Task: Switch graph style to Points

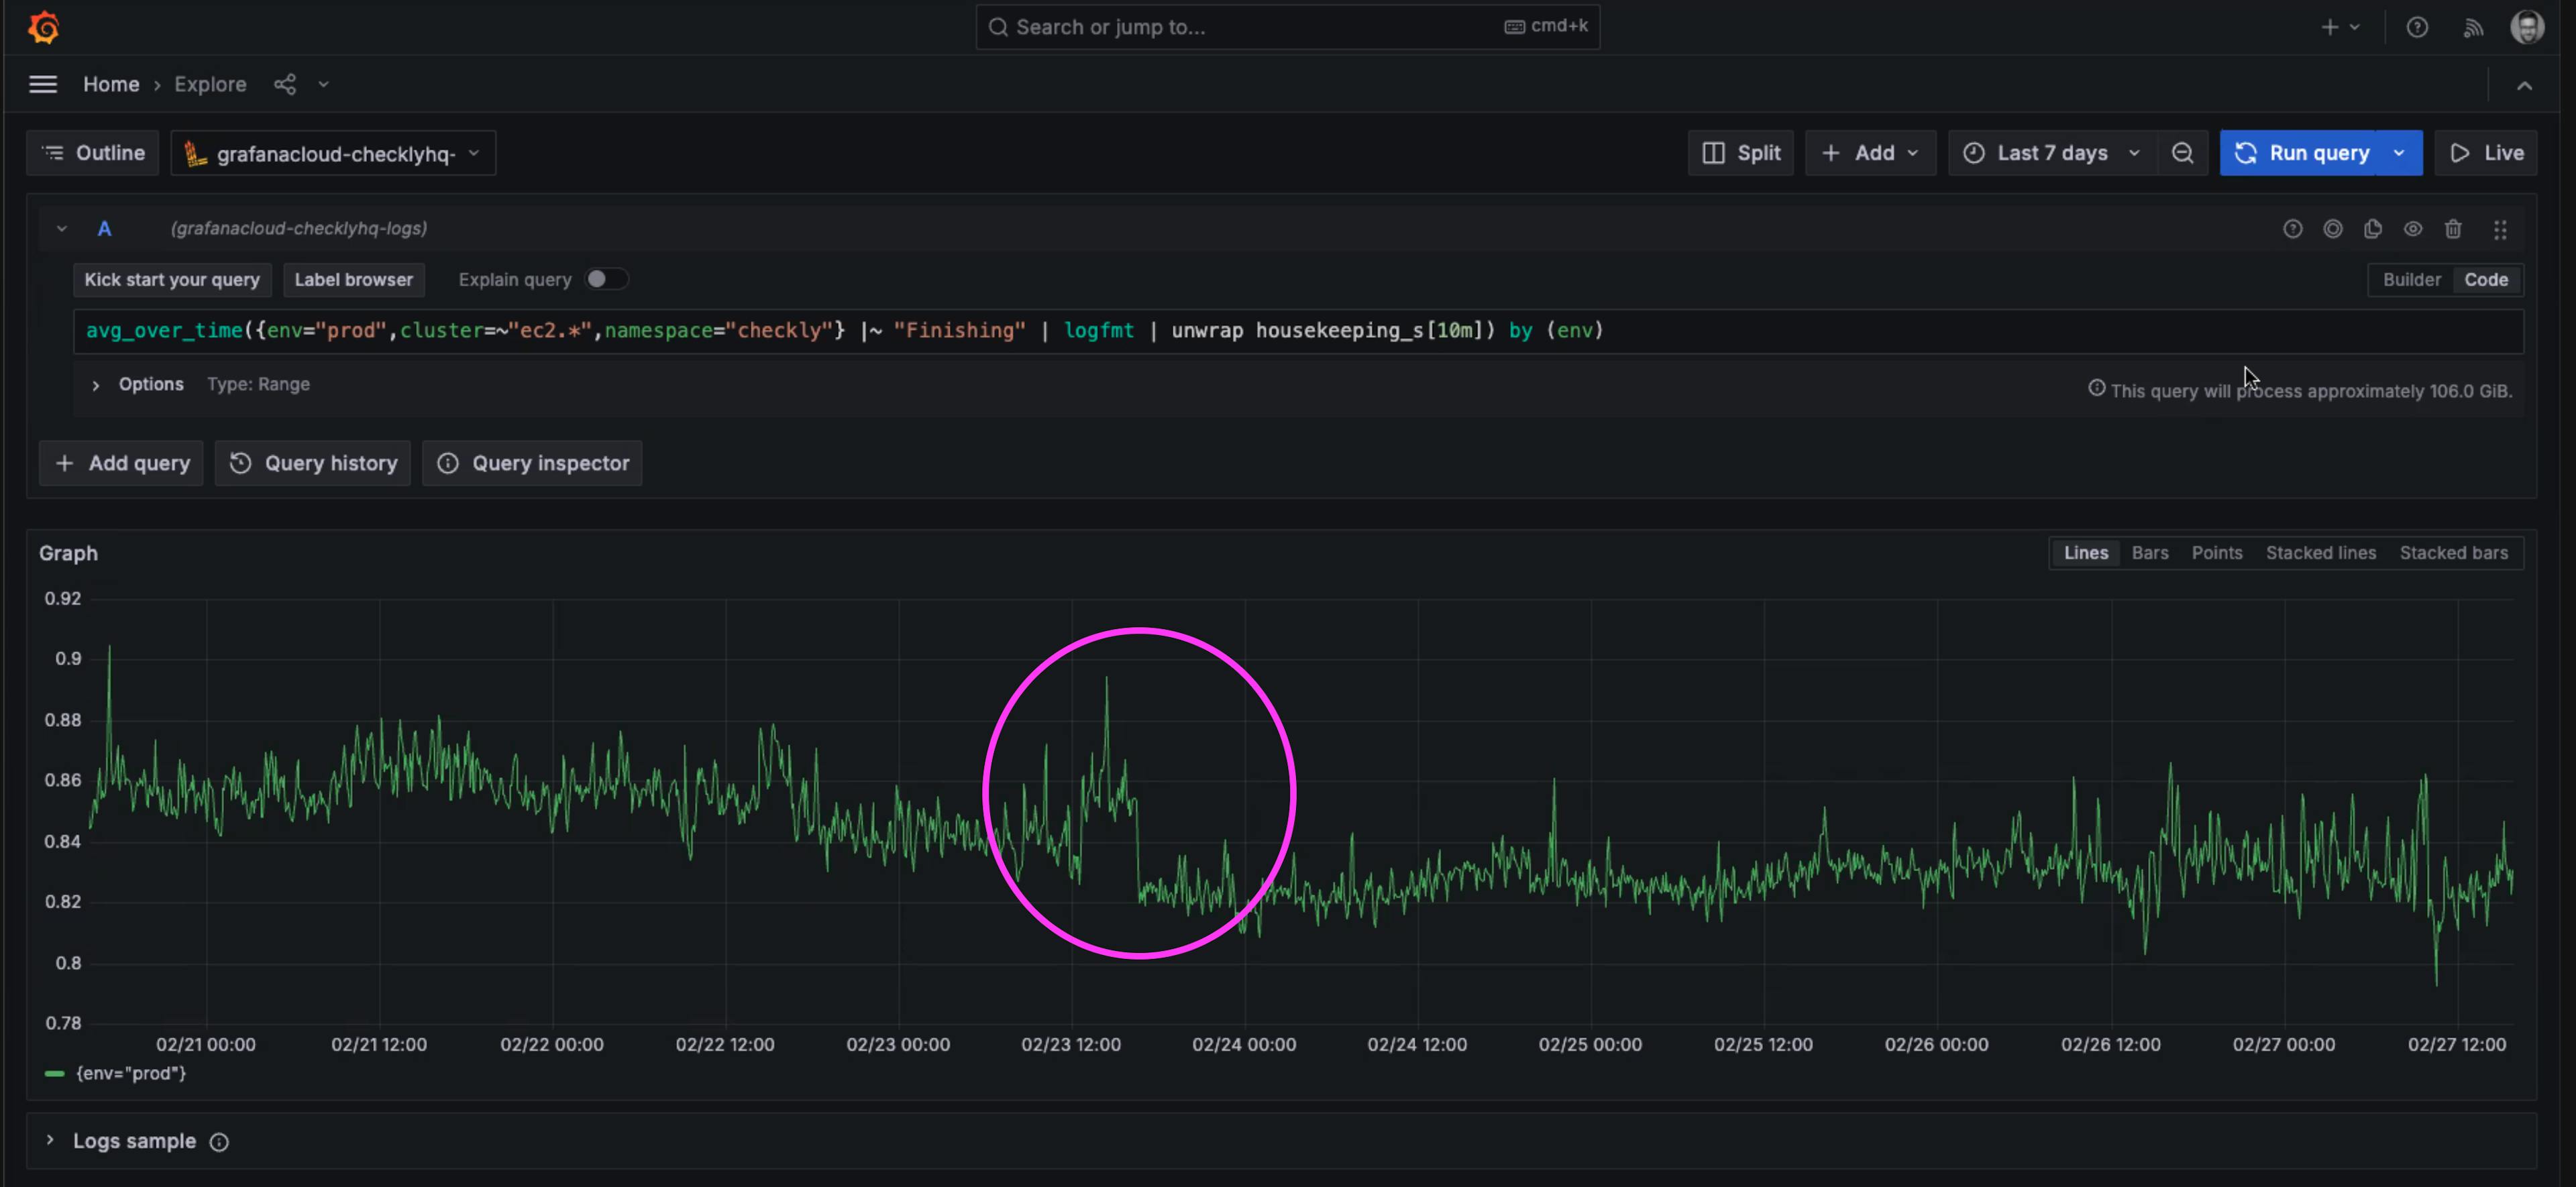Action: pyautogui.click(x=2216, y=553)
